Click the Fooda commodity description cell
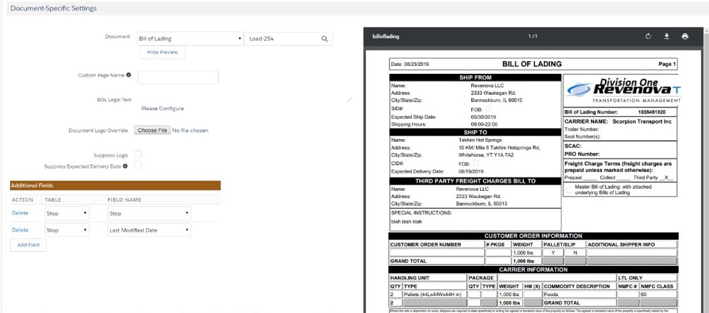Image resolution: width=709 pixels, height=313 pixels. click(x=579, y=294)
